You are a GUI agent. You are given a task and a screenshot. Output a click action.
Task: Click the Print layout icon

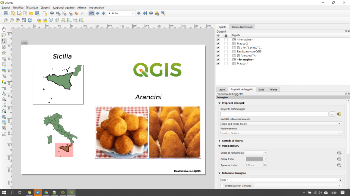point(52,13)
